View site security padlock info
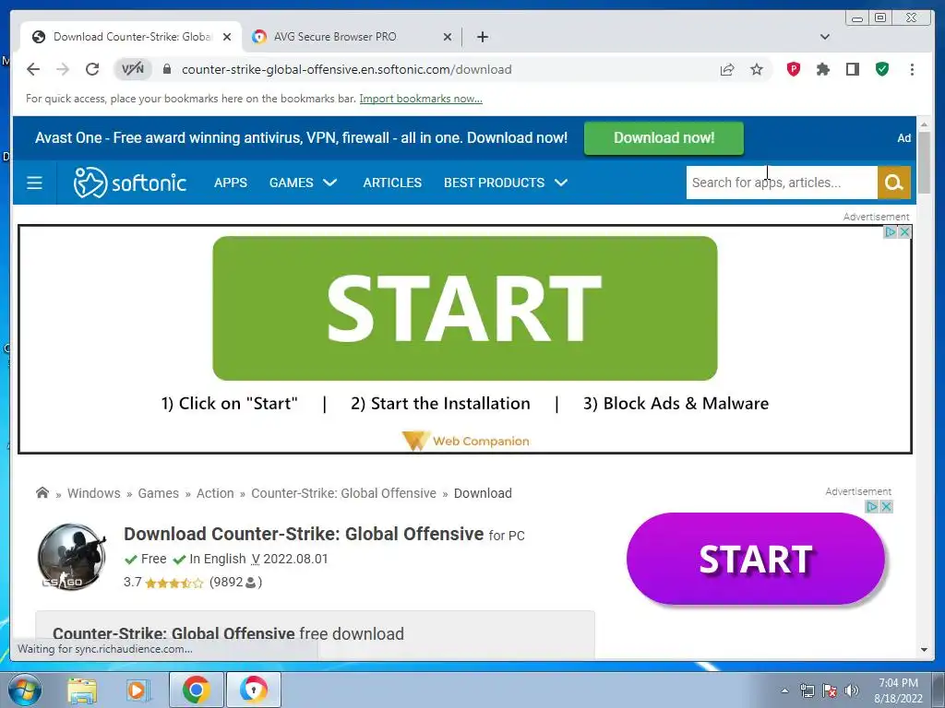Viewport: 945px width, 708px height. pos(167,69)
